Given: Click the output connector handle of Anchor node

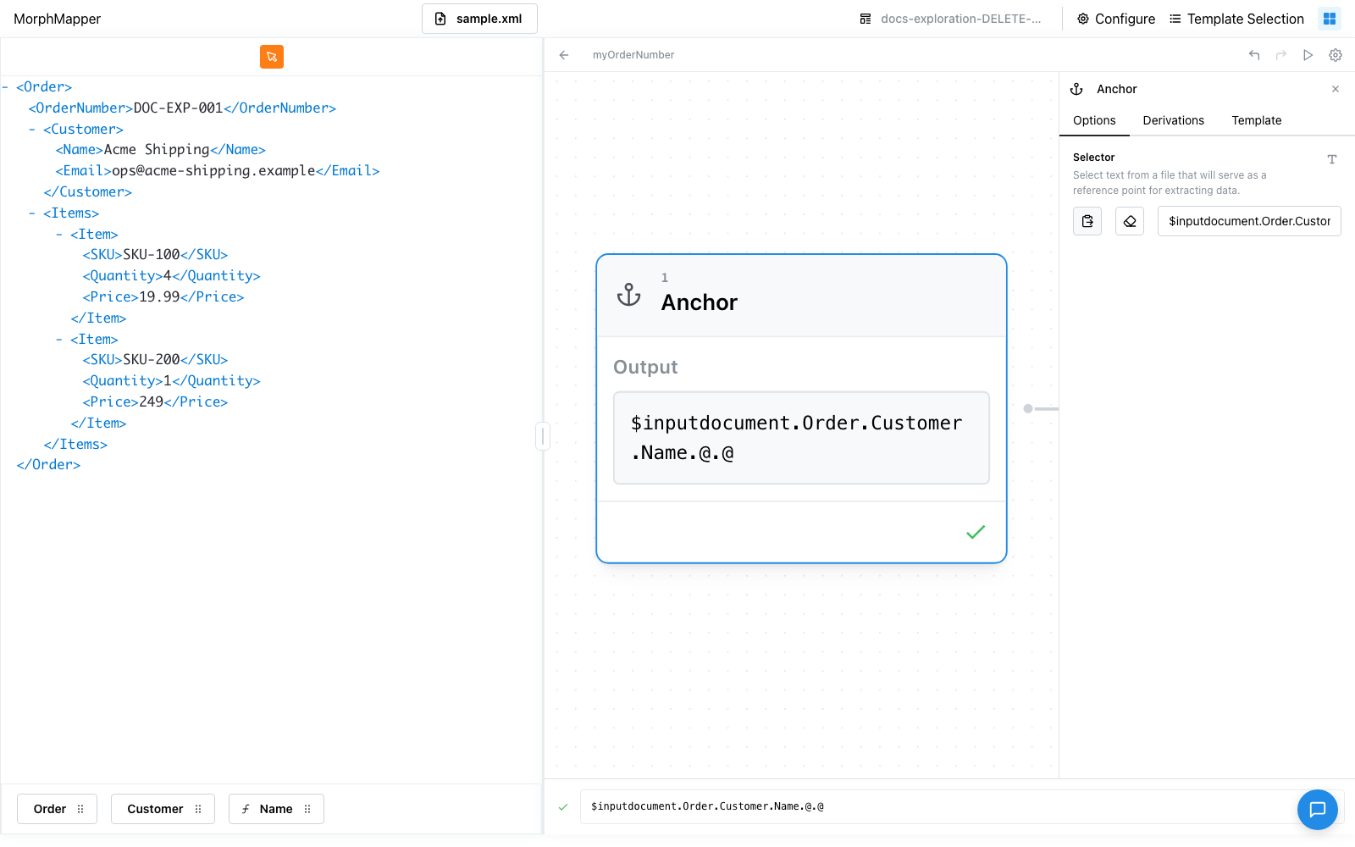Looking at the screenshot, I should point(1028,409).
